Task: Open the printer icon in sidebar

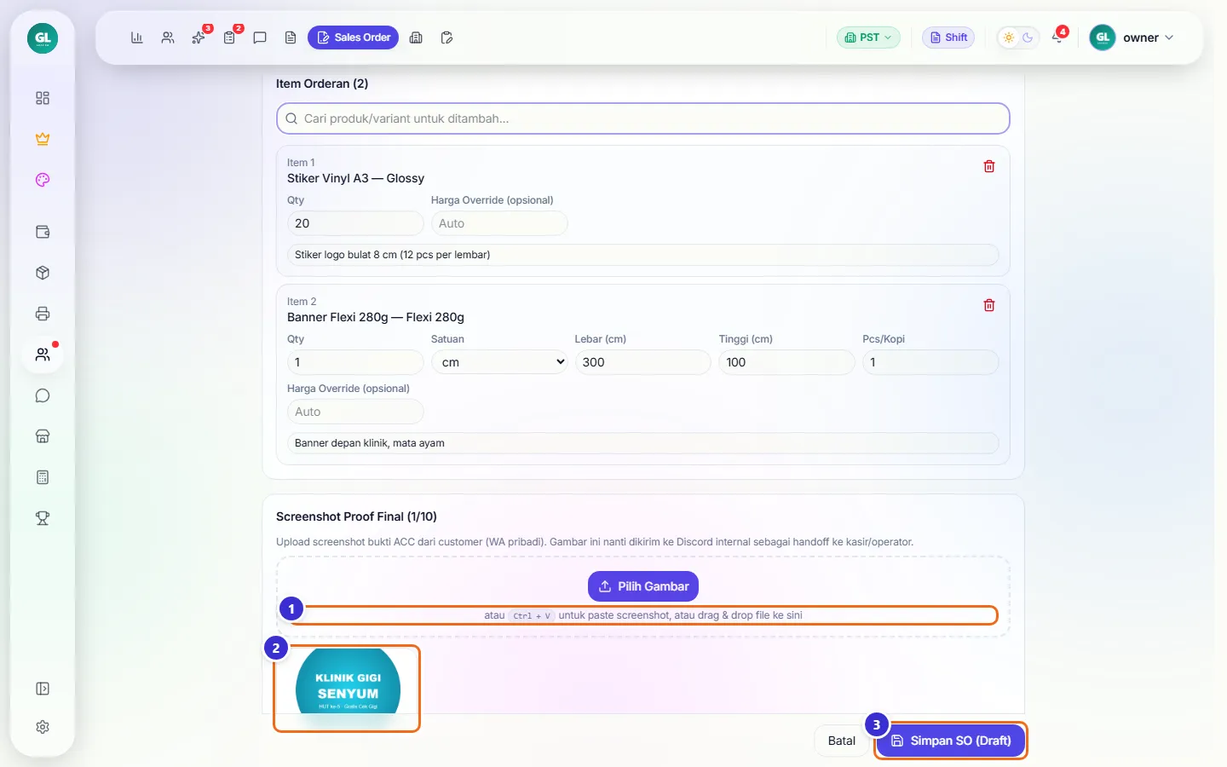Action: pos(43,314)
